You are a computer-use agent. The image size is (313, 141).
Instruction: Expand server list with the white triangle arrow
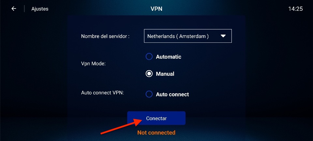(x=223, y=36)
